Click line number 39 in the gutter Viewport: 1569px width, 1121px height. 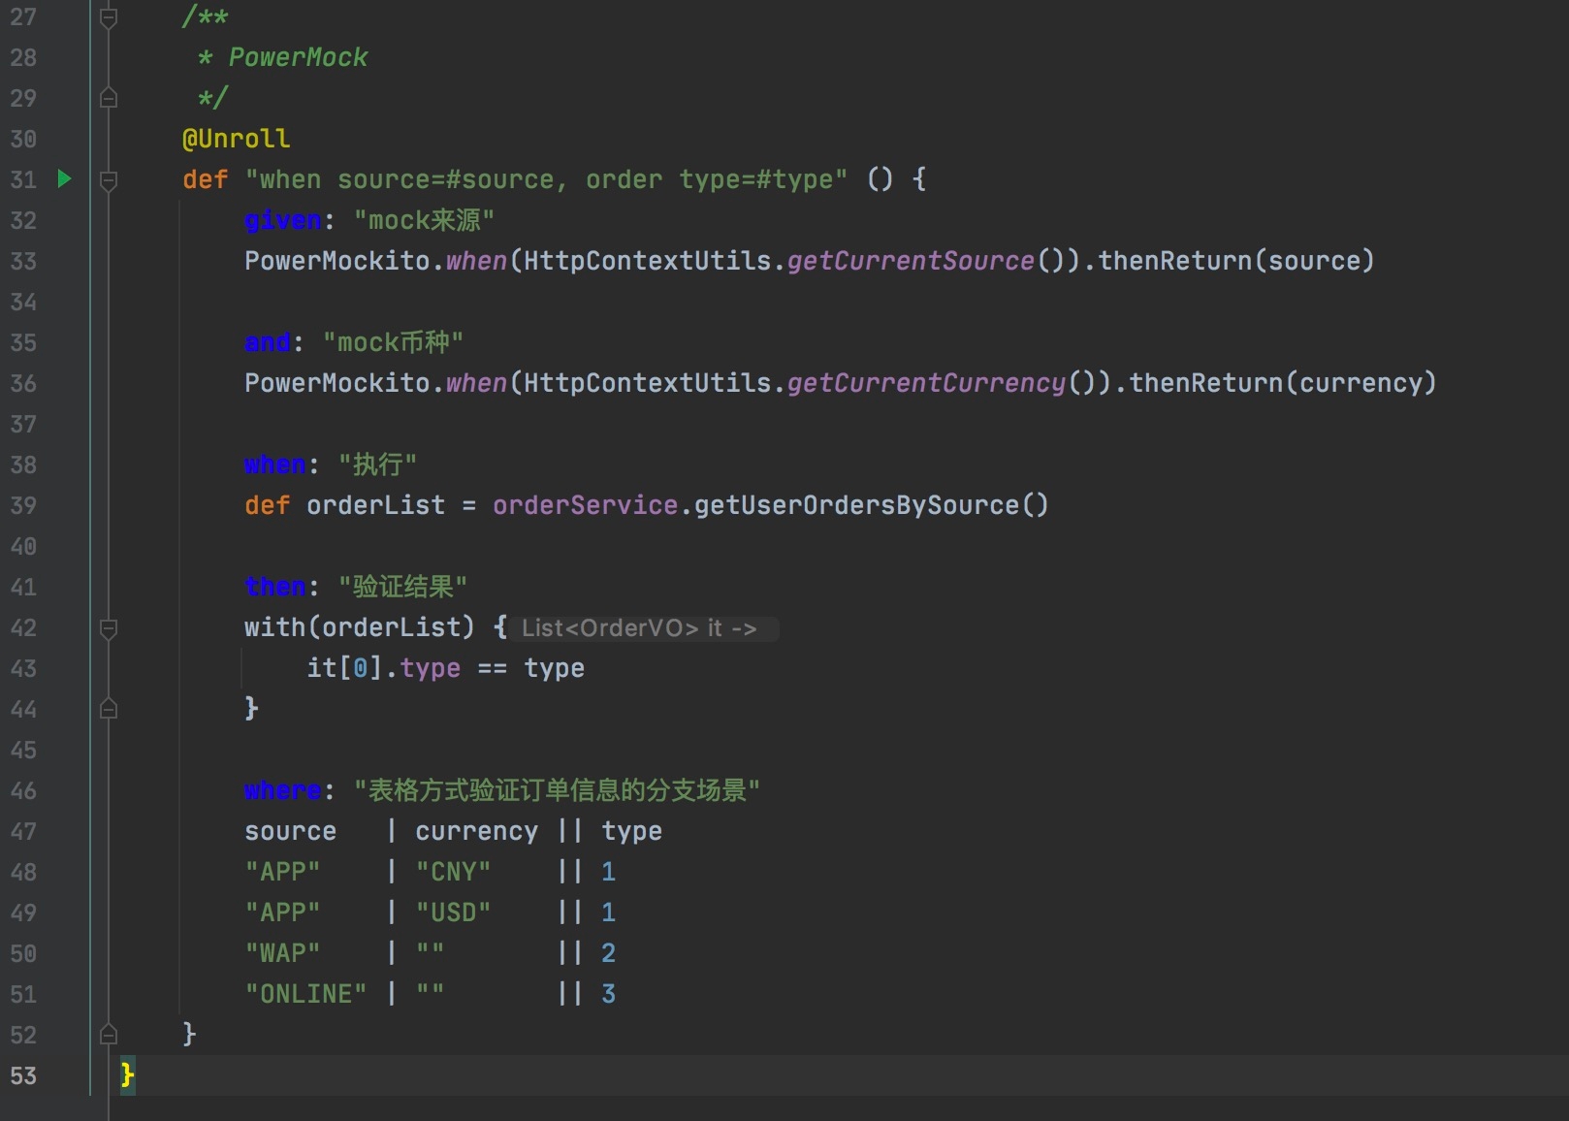click(23, 505)
